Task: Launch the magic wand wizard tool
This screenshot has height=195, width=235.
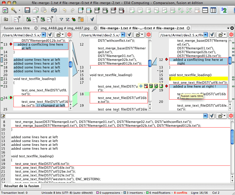Action: pyautogui.click(x=14, y=10)
